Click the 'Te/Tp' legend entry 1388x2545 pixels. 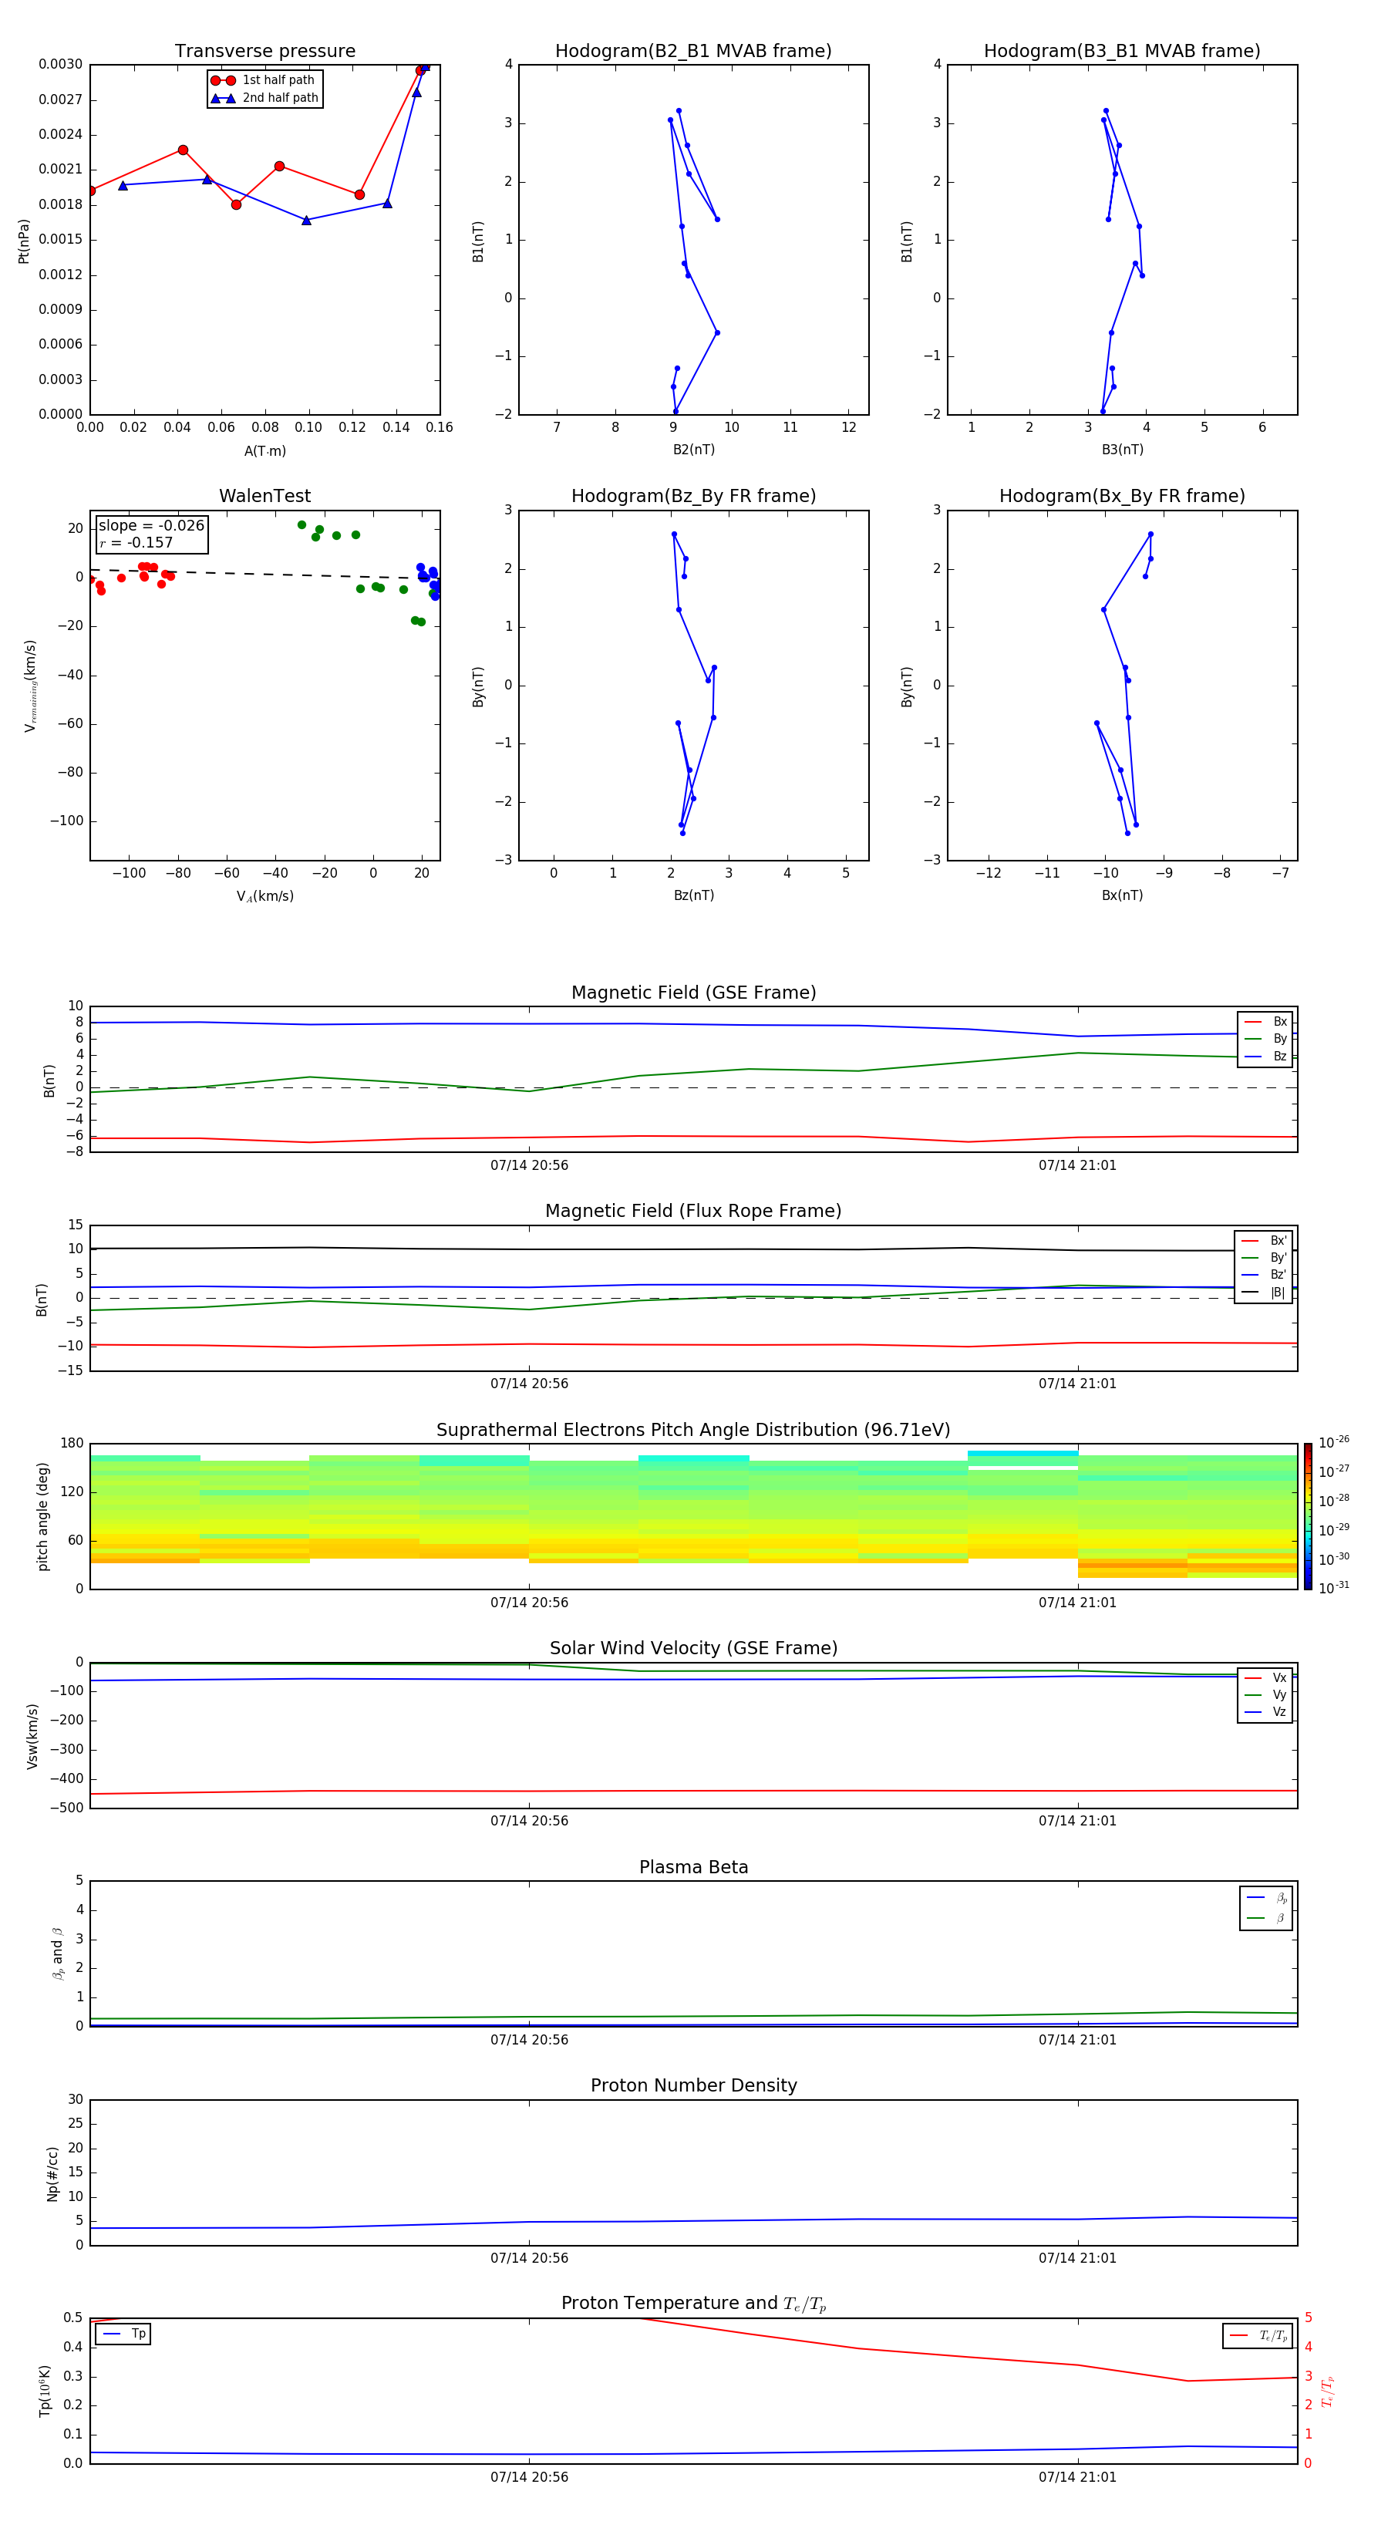pos(1258,2335)
